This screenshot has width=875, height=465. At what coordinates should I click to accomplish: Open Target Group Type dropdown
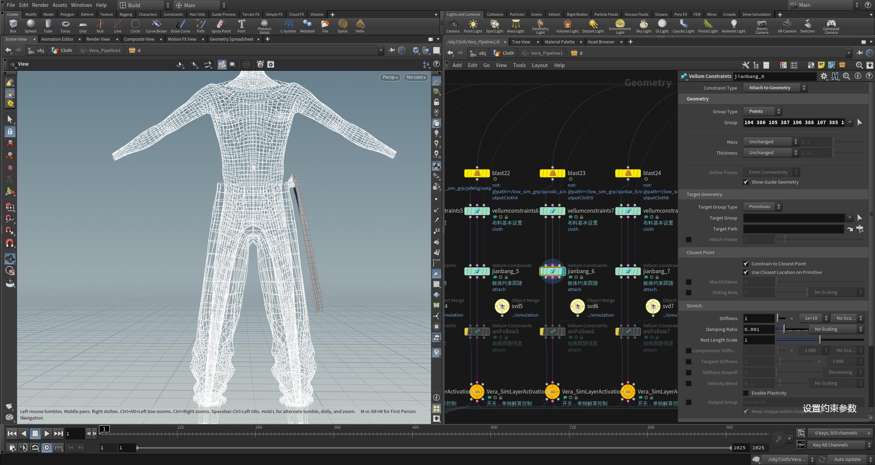tap(762, 207)
